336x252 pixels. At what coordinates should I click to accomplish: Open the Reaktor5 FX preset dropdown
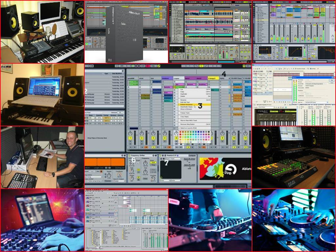pyautogui.click(x=173, y=159)
